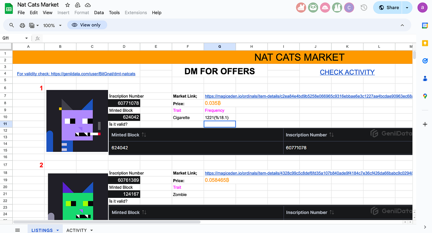Click the Nat Cats Market document title
Image resolution: width=432 pixels, height=233 pixels.
(38, 5)
